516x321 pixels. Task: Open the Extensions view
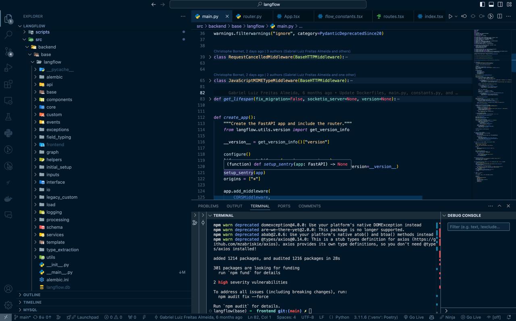click(8, 84)
